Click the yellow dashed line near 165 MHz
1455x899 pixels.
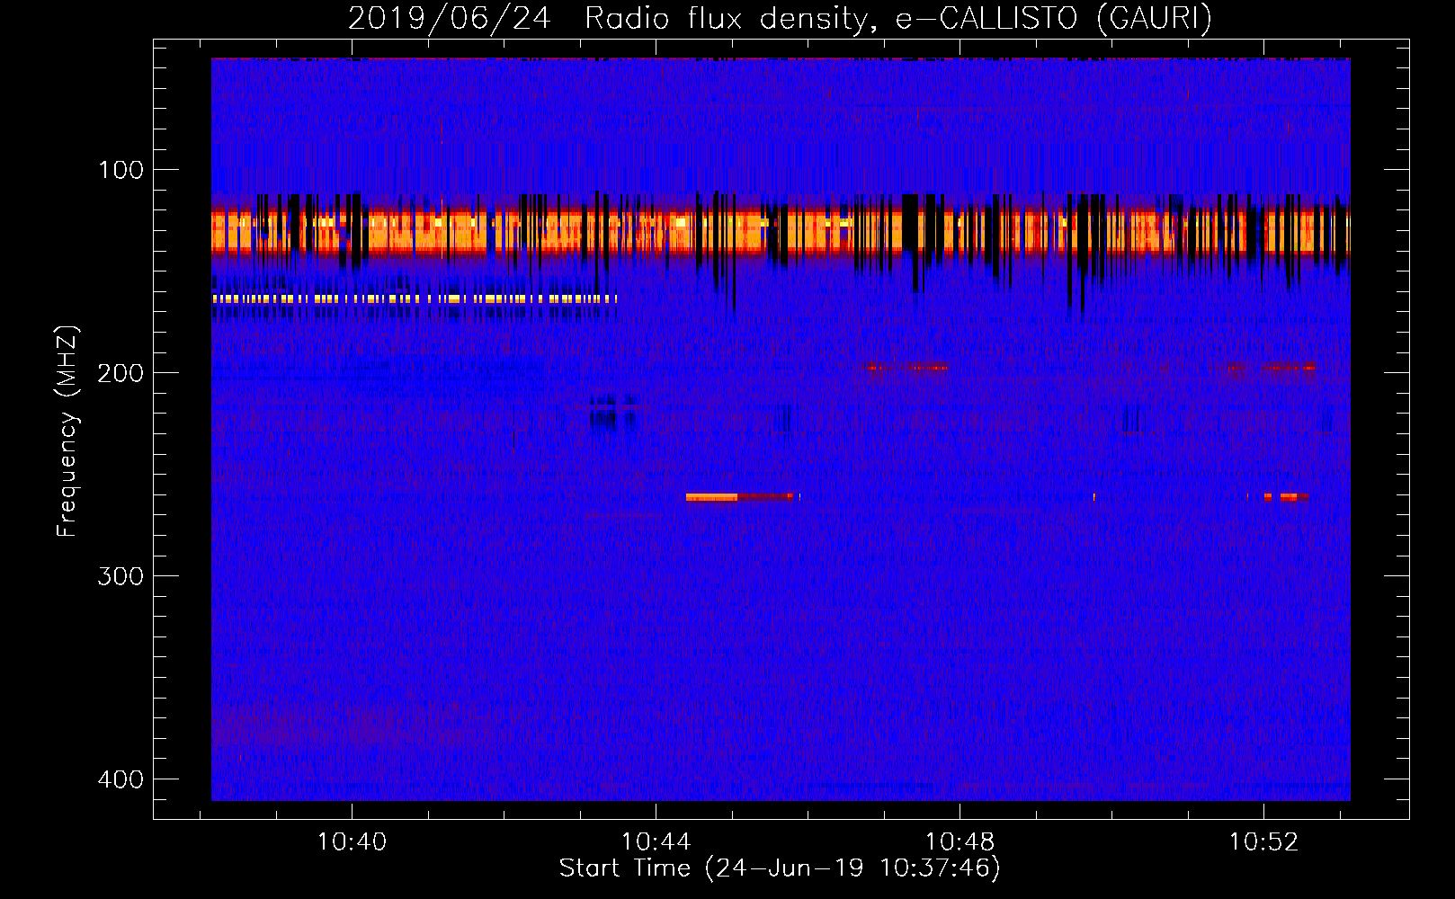point(415,298)
